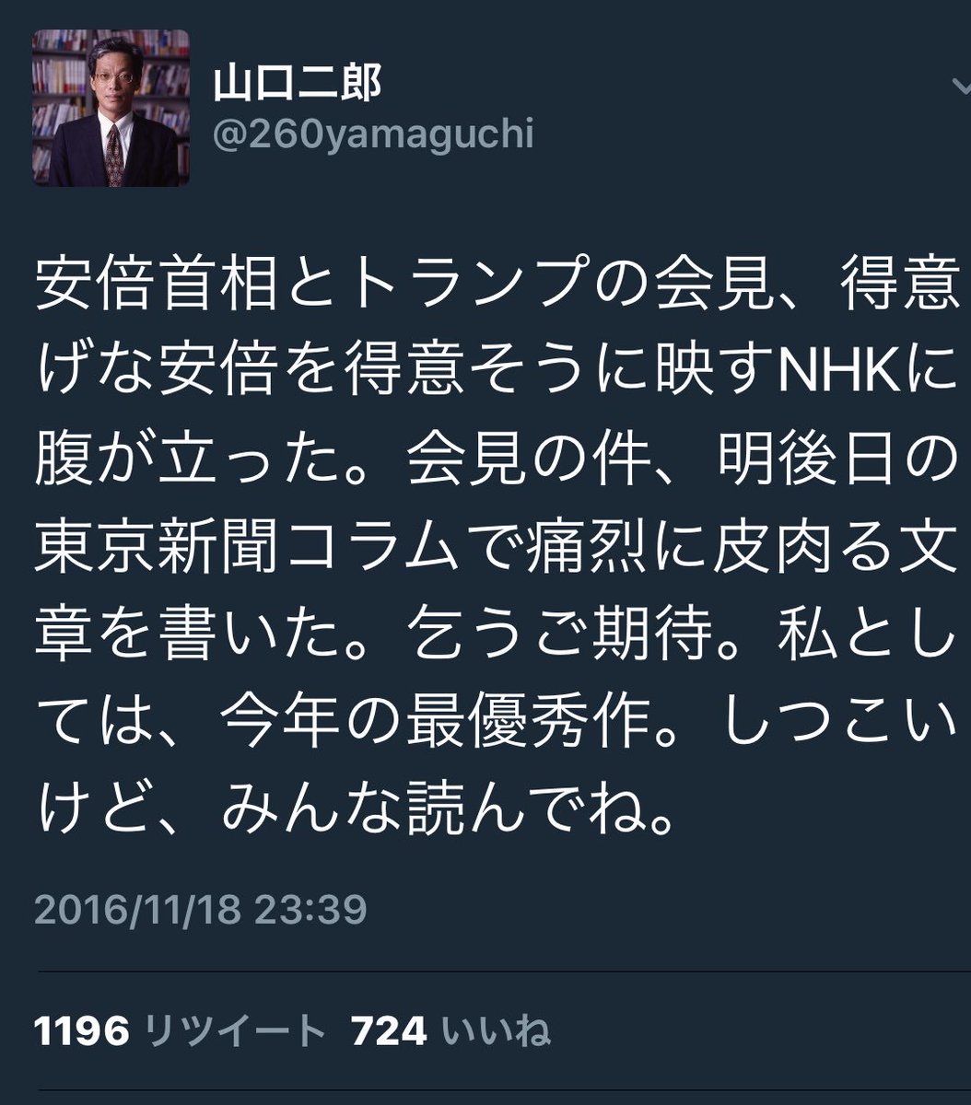Open the tweet options chevron menu
Image resolution: width=971 pixels, height=1105 pixels.
[x=959, y=87]
